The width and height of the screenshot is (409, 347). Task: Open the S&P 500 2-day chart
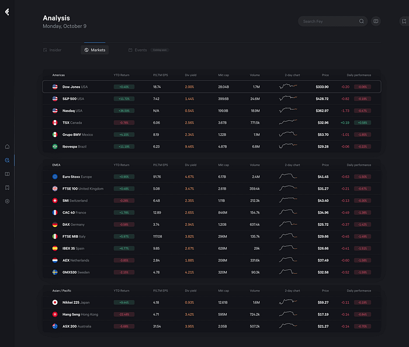coord(288,98)
